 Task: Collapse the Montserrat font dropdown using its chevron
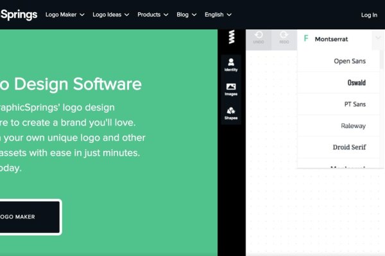click(377, 39)
